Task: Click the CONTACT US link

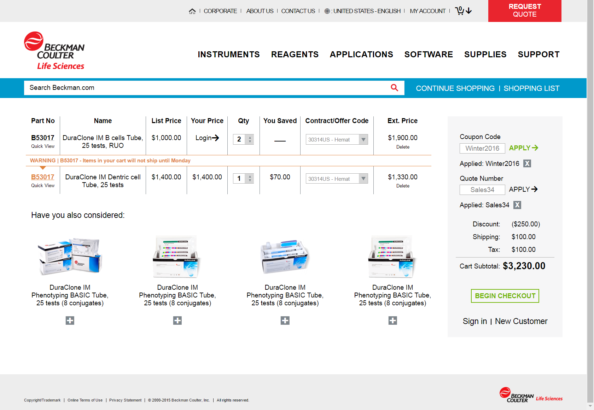Action: coord(298,11)
